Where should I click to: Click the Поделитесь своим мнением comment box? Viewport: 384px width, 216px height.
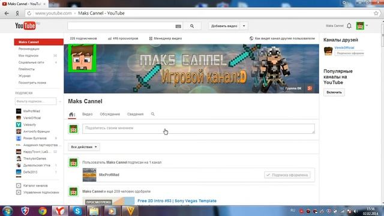click(199, 129)
